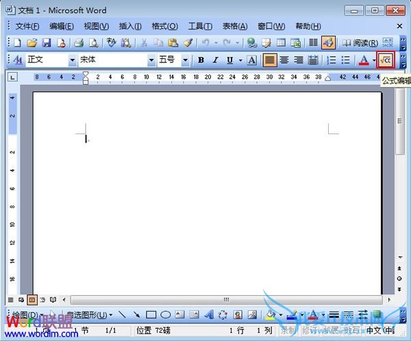Apply numbered list formatting
The width and height of the screenshot is (411, 341).
coord(332,60)
